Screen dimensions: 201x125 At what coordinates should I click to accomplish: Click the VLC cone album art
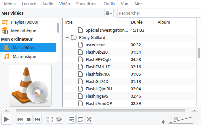(x=30, y=85)
